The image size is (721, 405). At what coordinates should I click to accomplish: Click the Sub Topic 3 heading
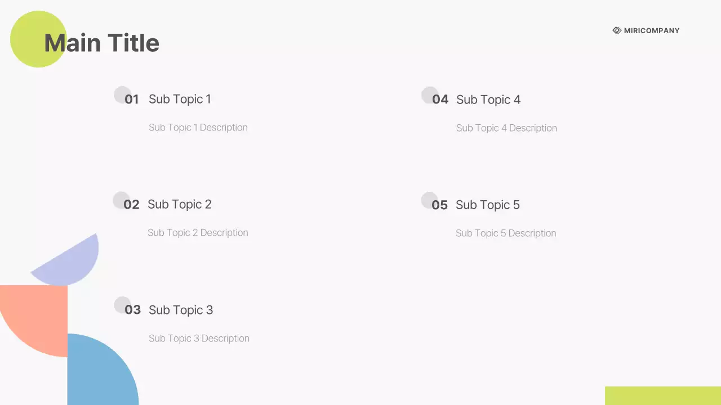coord(180,310)
